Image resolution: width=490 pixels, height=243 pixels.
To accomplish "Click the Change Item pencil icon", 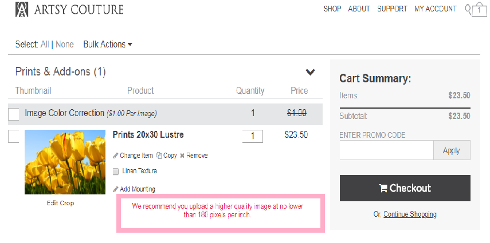I will point(116,156).
